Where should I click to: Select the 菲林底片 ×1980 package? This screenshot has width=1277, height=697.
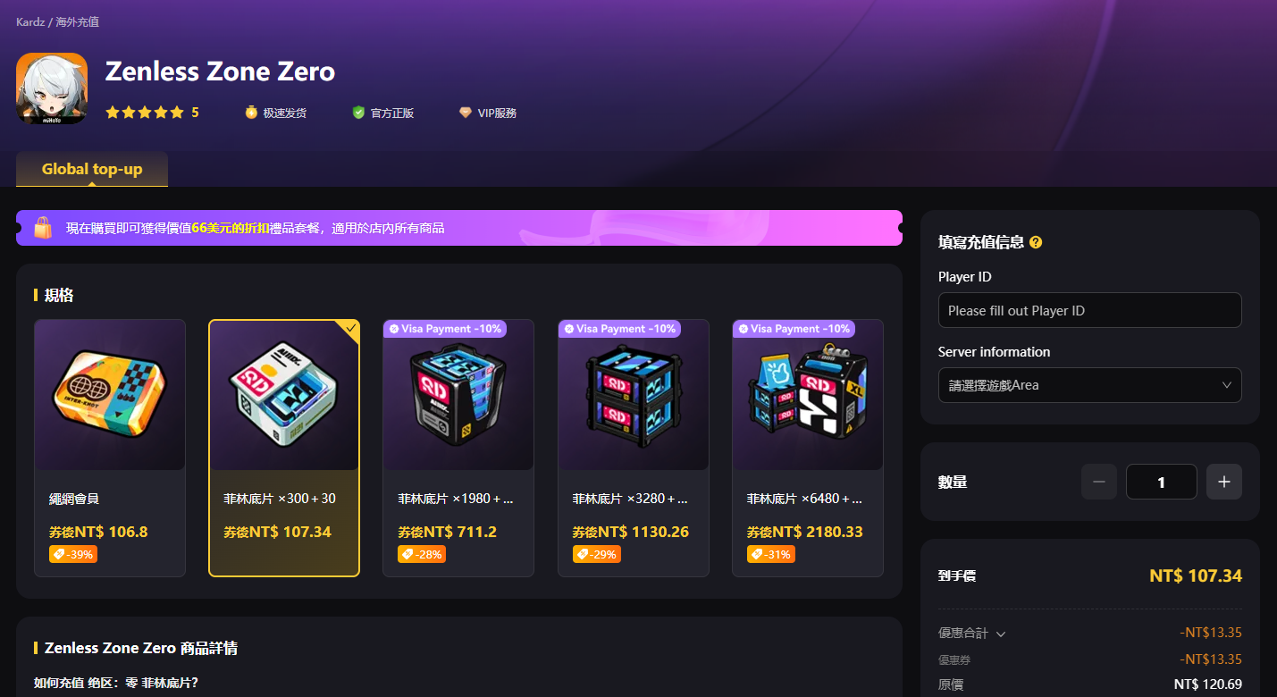(458, 448)
